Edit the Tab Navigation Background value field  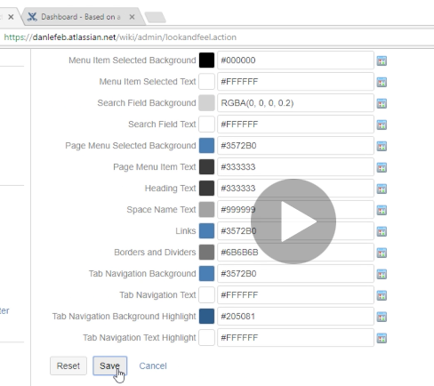(x=295, y=274)
